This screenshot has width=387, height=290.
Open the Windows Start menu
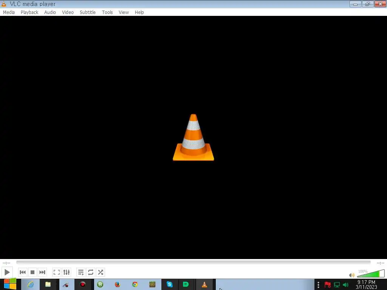tap(10, 284)
